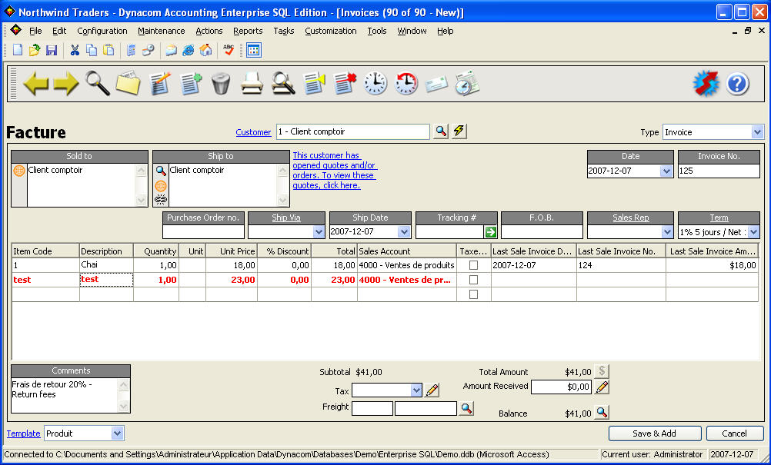Expand the Term dropdown

pos(753,232)
